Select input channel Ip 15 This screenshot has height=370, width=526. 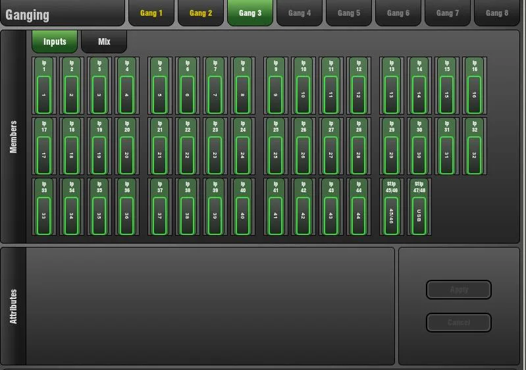pyautogui.click(x=447, y=86)
